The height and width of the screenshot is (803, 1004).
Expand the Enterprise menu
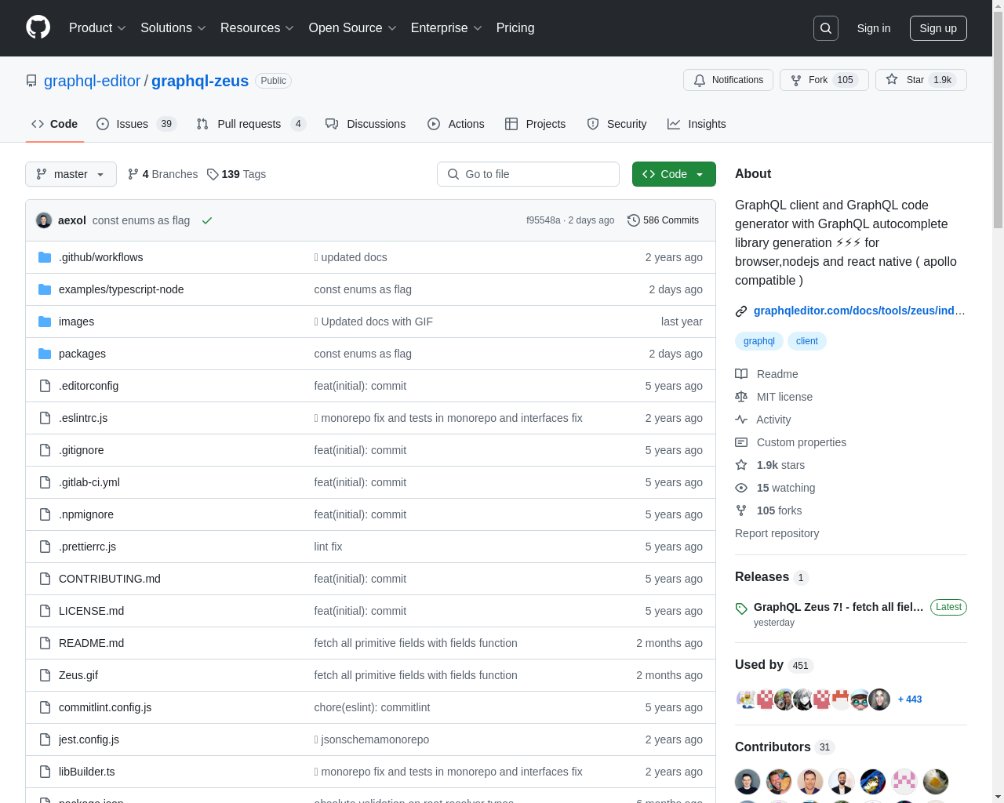coord(446,28)
